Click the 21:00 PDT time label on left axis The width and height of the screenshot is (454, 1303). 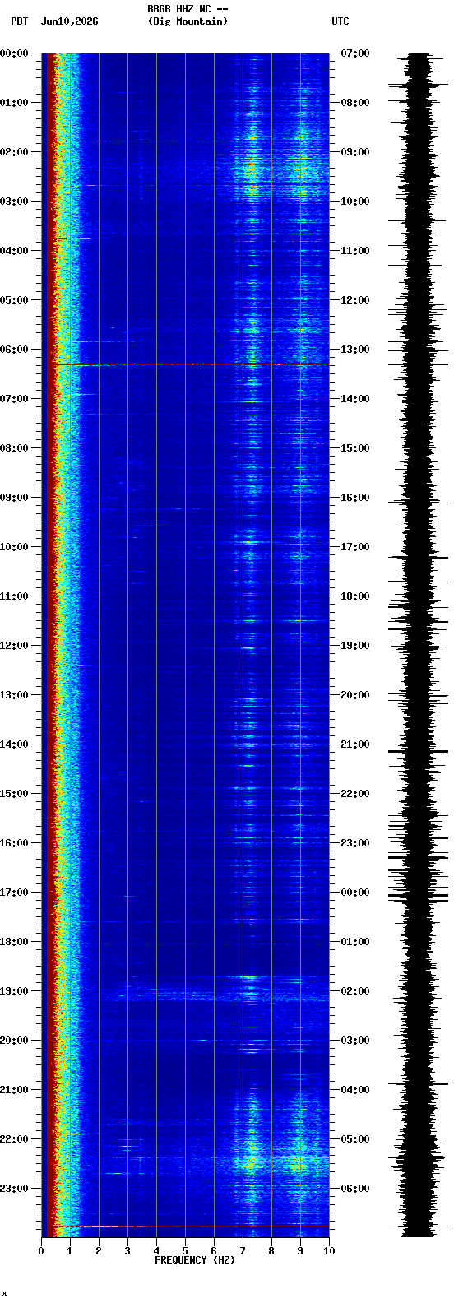(14, 1090)
